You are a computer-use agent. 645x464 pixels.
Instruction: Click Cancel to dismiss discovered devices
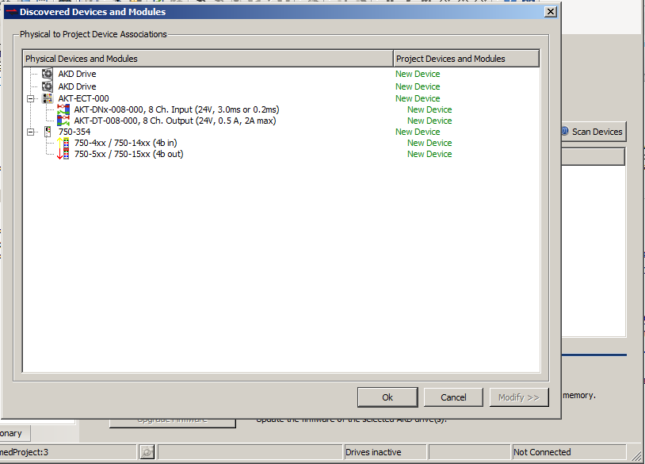click(x=453, y=397)
